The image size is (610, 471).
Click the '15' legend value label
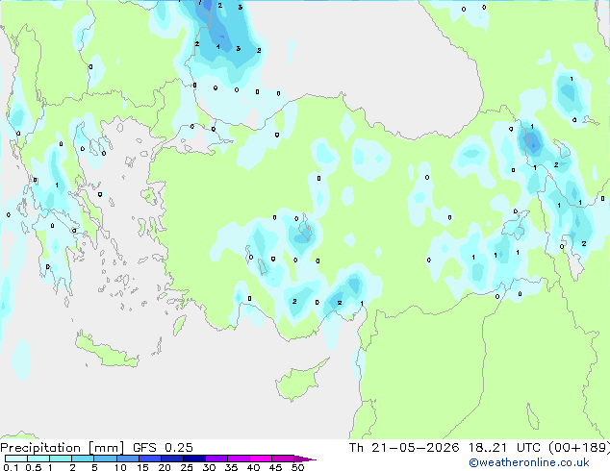coord(142,467)
